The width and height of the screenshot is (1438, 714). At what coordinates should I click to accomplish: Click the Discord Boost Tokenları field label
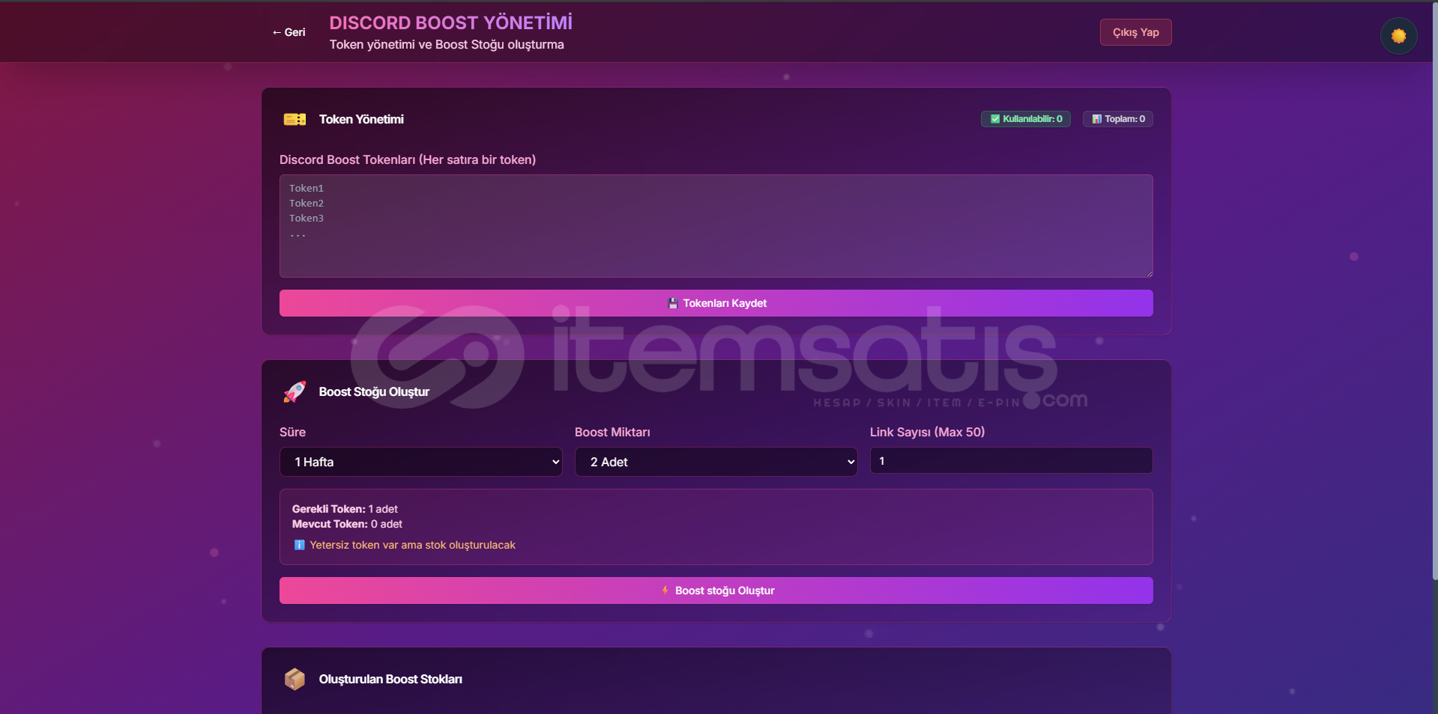coord(408,159)
